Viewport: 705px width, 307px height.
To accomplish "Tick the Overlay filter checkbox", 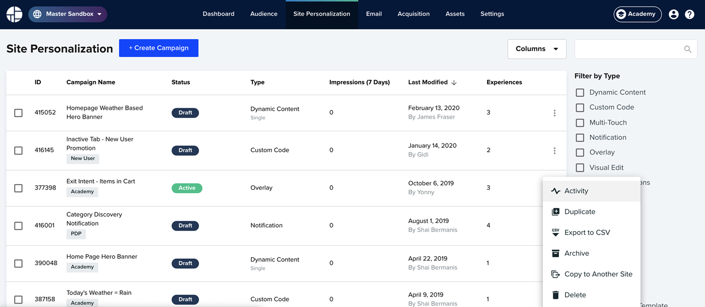I will (580, 152).
